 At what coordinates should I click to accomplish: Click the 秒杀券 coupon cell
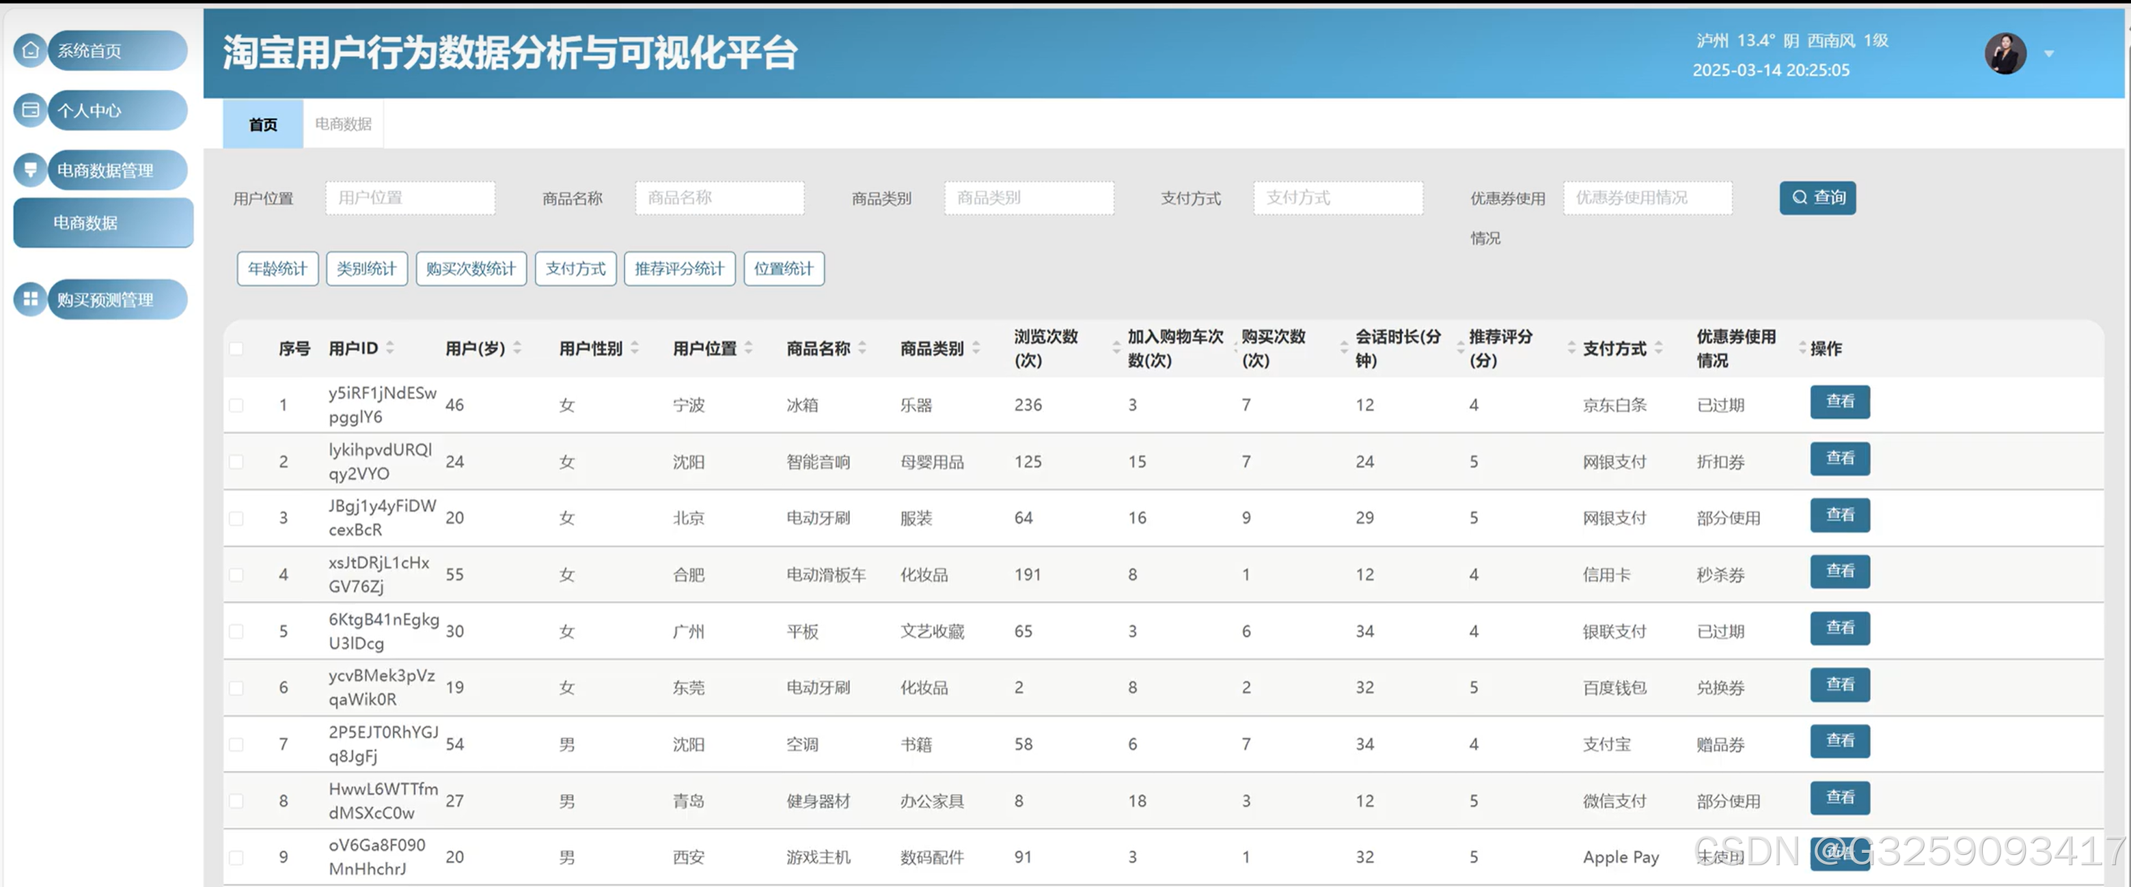click(x=1720, y=574)
